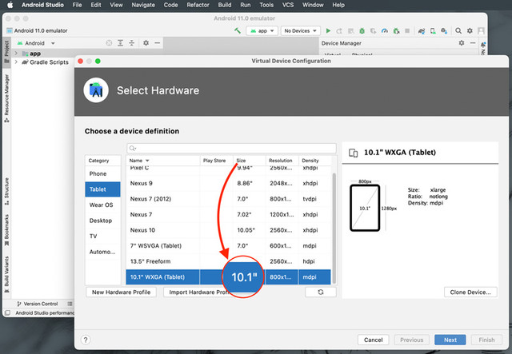Open Device Manager icon in main toolbar

(433, 30)
